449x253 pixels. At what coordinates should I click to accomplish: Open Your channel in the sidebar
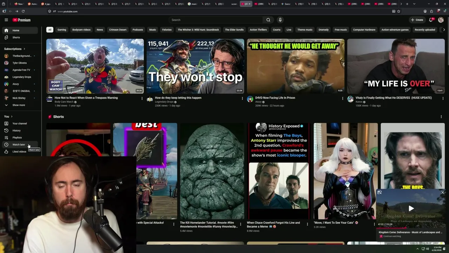coord(19,124)
